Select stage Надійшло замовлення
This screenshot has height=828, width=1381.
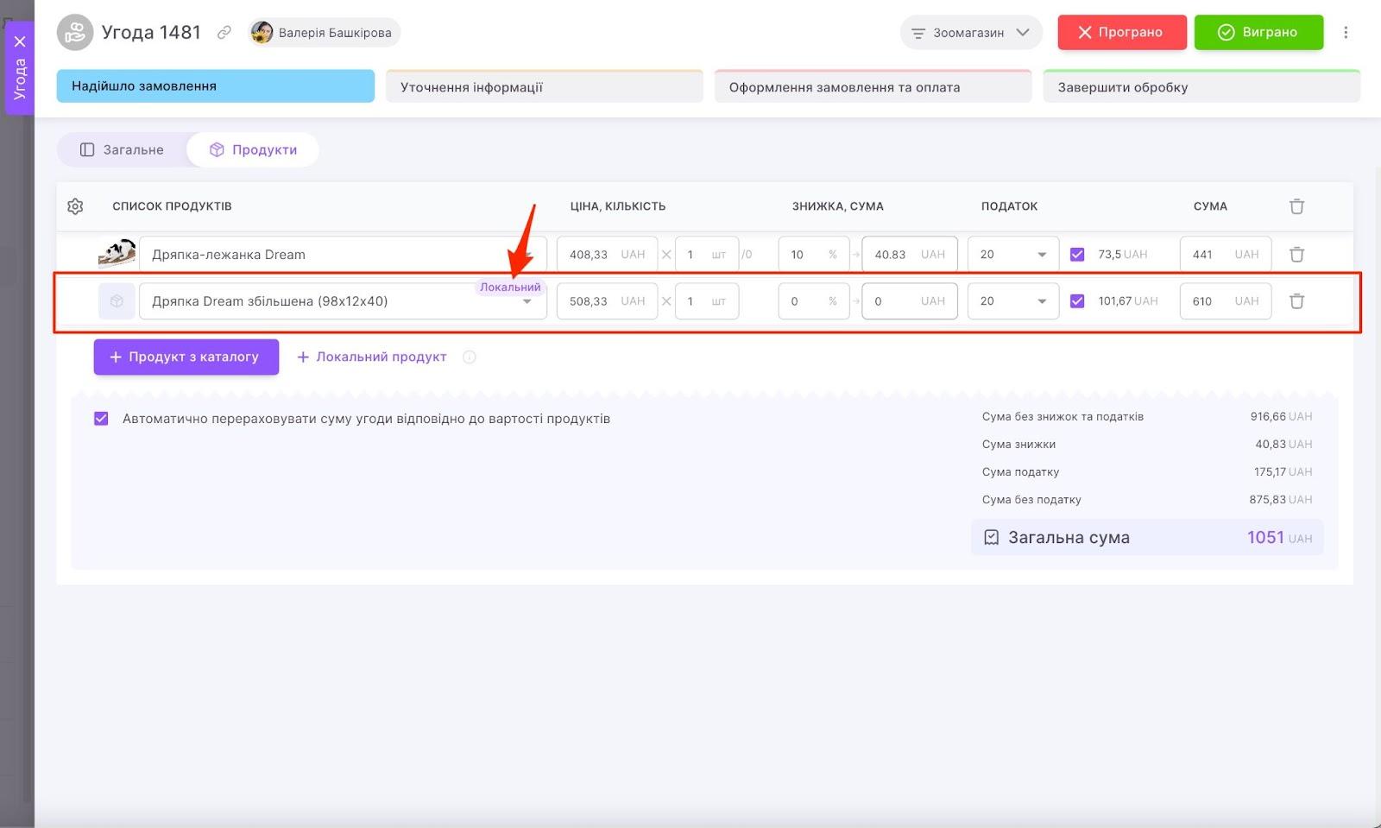click(216, 86)
